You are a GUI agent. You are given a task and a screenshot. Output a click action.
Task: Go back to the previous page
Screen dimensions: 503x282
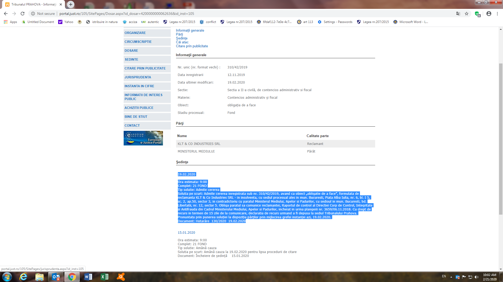6,14
